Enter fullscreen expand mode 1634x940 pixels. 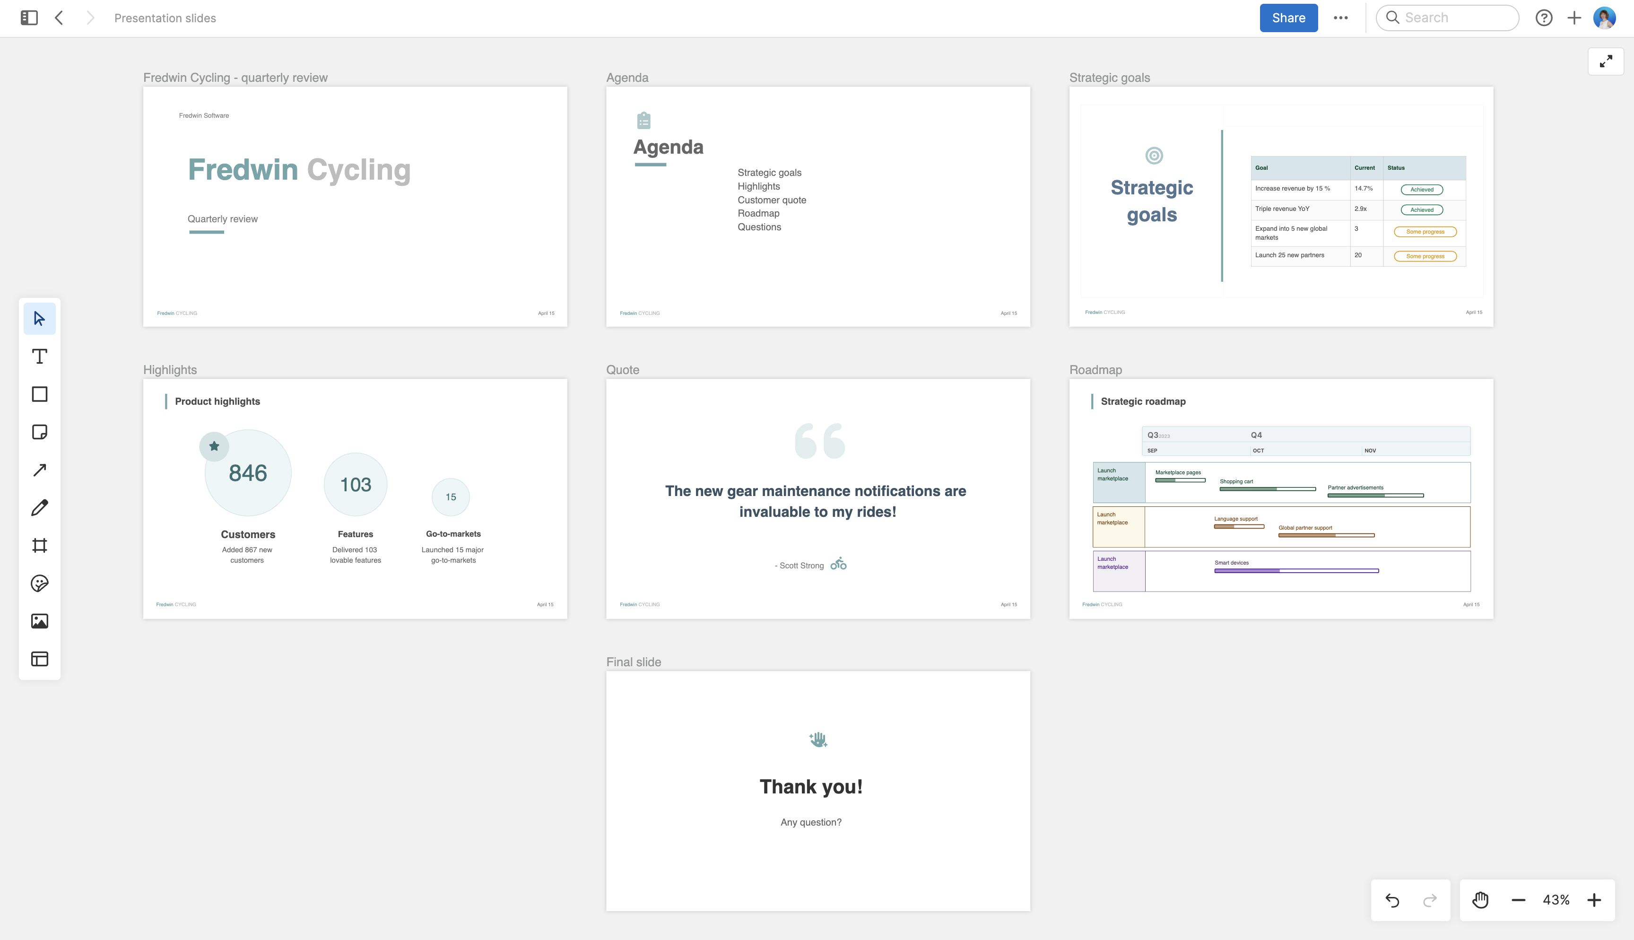coord(1606,61)
